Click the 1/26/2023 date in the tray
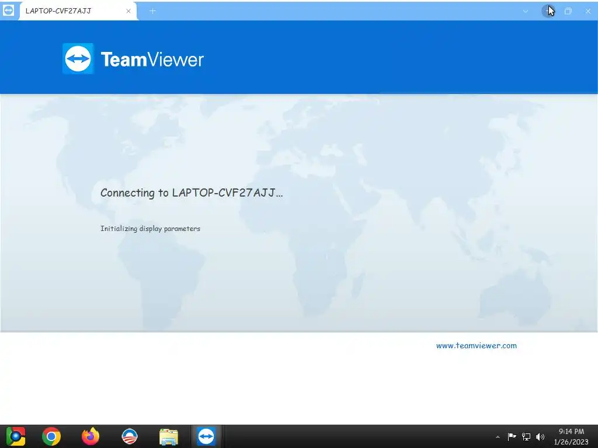 pos(571,442)
